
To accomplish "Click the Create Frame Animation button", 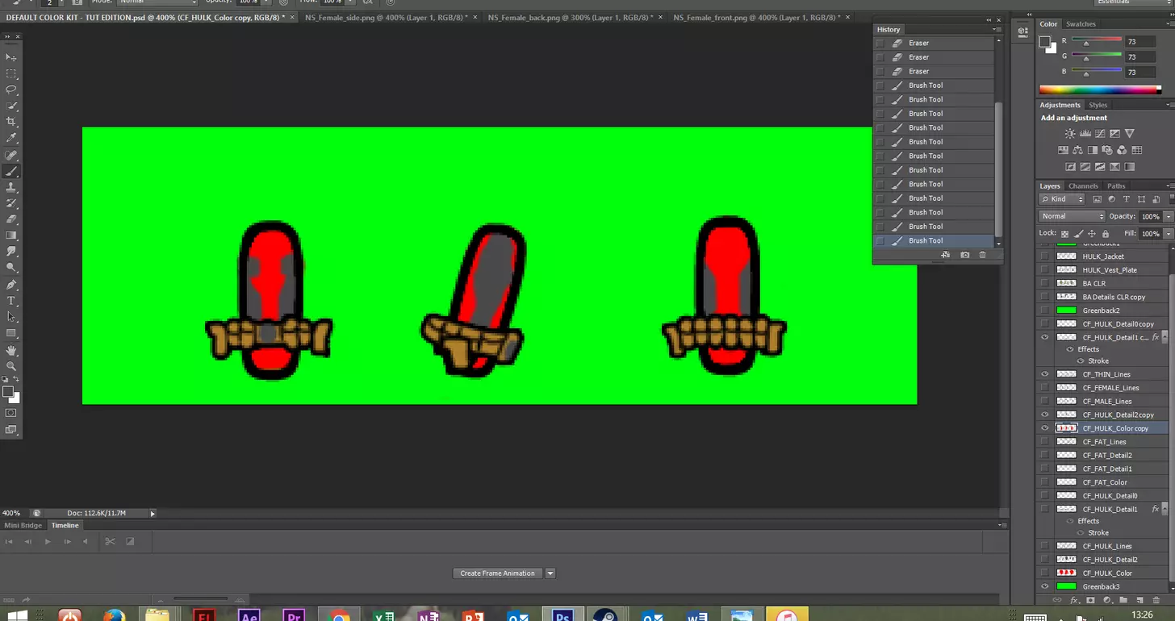I will (x=497, y=573).
